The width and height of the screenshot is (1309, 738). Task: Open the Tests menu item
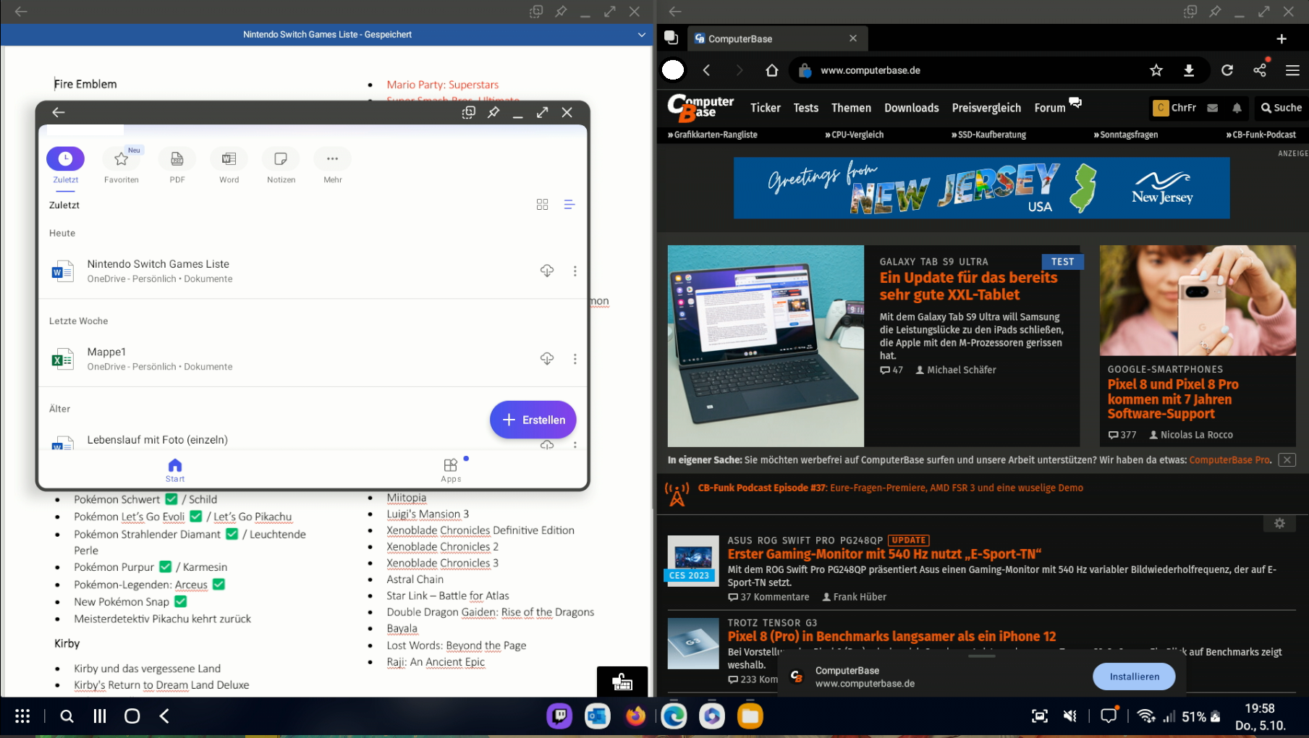pos(806,108)
